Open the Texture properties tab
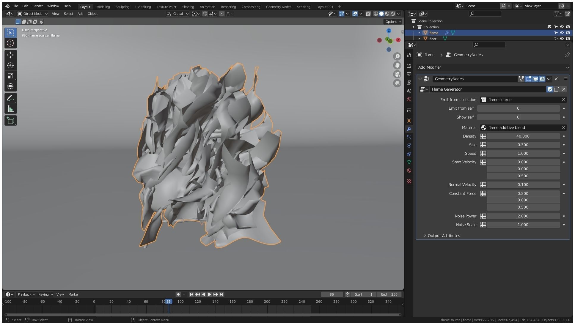This screenshot has width=575, height=325. click(x=409, y=181)
